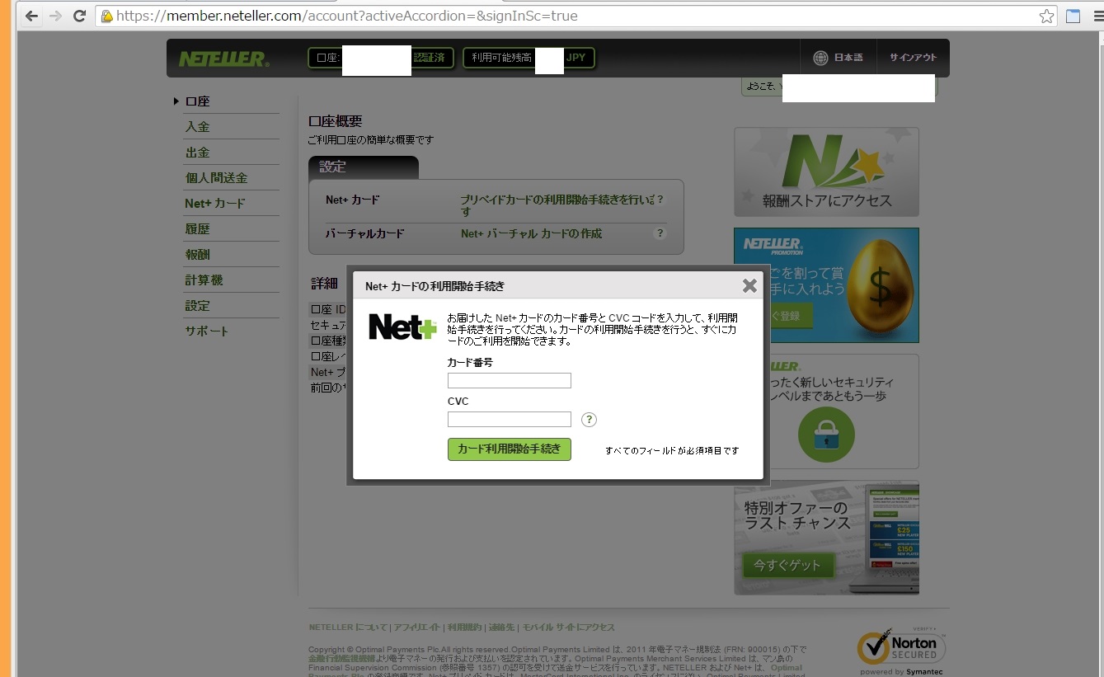Image resolution: width=1104 pixels, height=677 pixels.
Task: Open 口座 in the side menu
Action: click(198, 101)
